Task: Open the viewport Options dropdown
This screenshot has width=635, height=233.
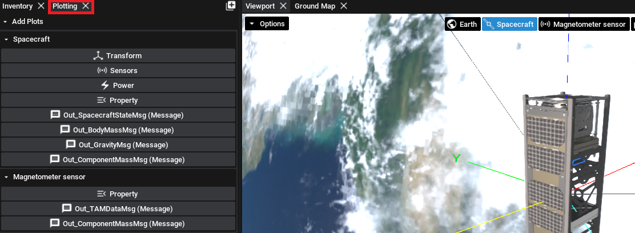Action: [267, 24]
